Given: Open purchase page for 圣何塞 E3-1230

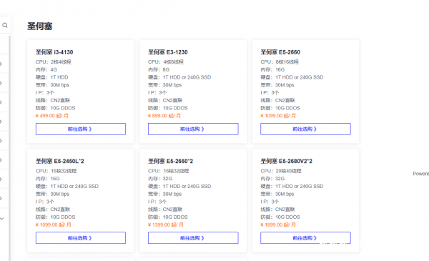Looking at the screenshot, I should coord(193,129).
